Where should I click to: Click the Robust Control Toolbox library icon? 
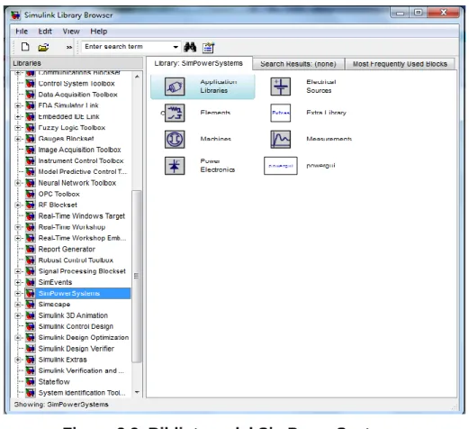[31, 260]
